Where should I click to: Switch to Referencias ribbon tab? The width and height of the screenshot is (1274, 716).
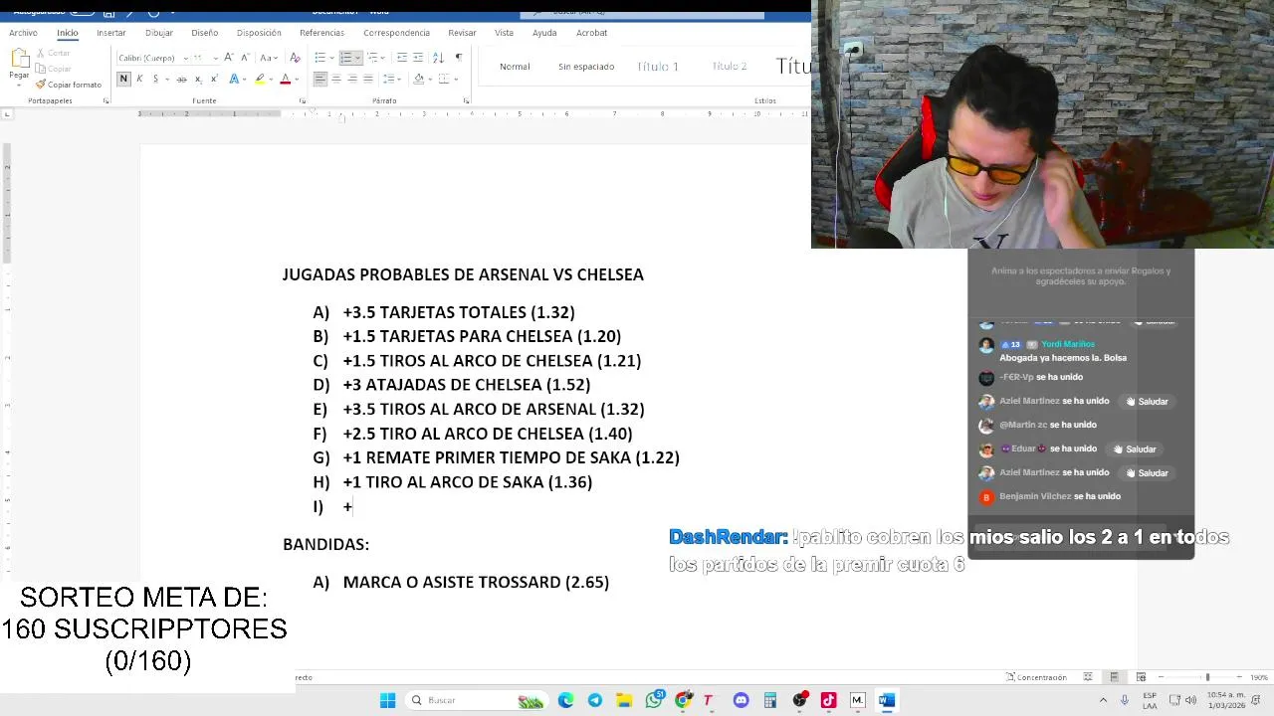(x=321, y=33)
